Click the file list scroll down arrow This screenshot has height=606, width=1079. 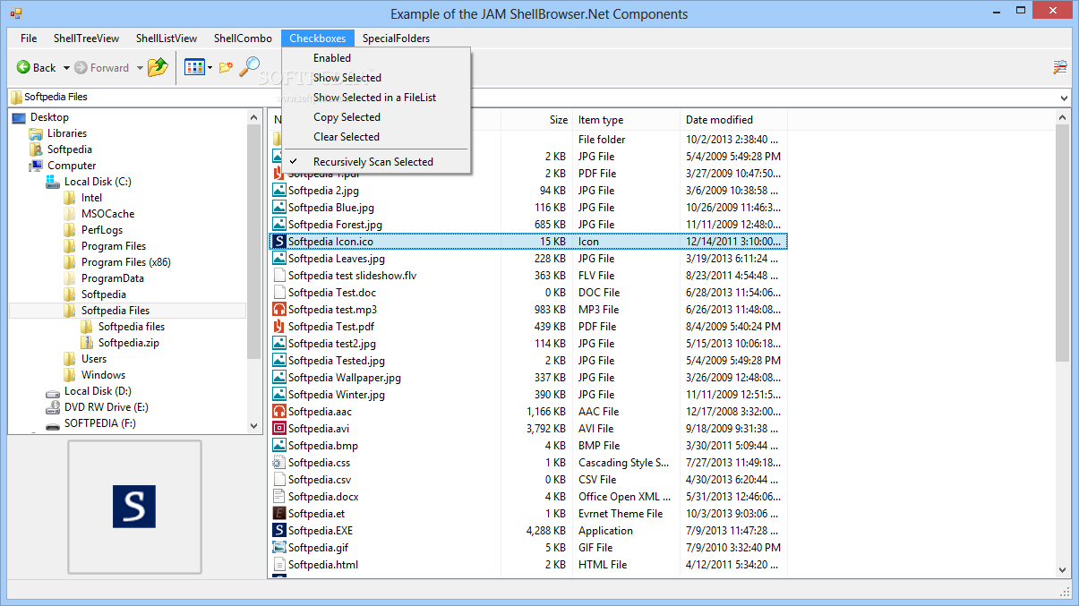click(x=1064, y=569)
